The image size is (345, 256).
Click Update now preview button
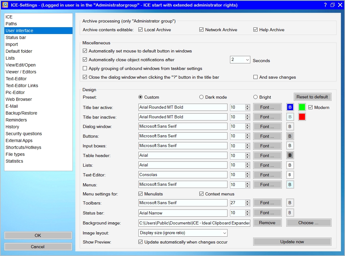292,242
